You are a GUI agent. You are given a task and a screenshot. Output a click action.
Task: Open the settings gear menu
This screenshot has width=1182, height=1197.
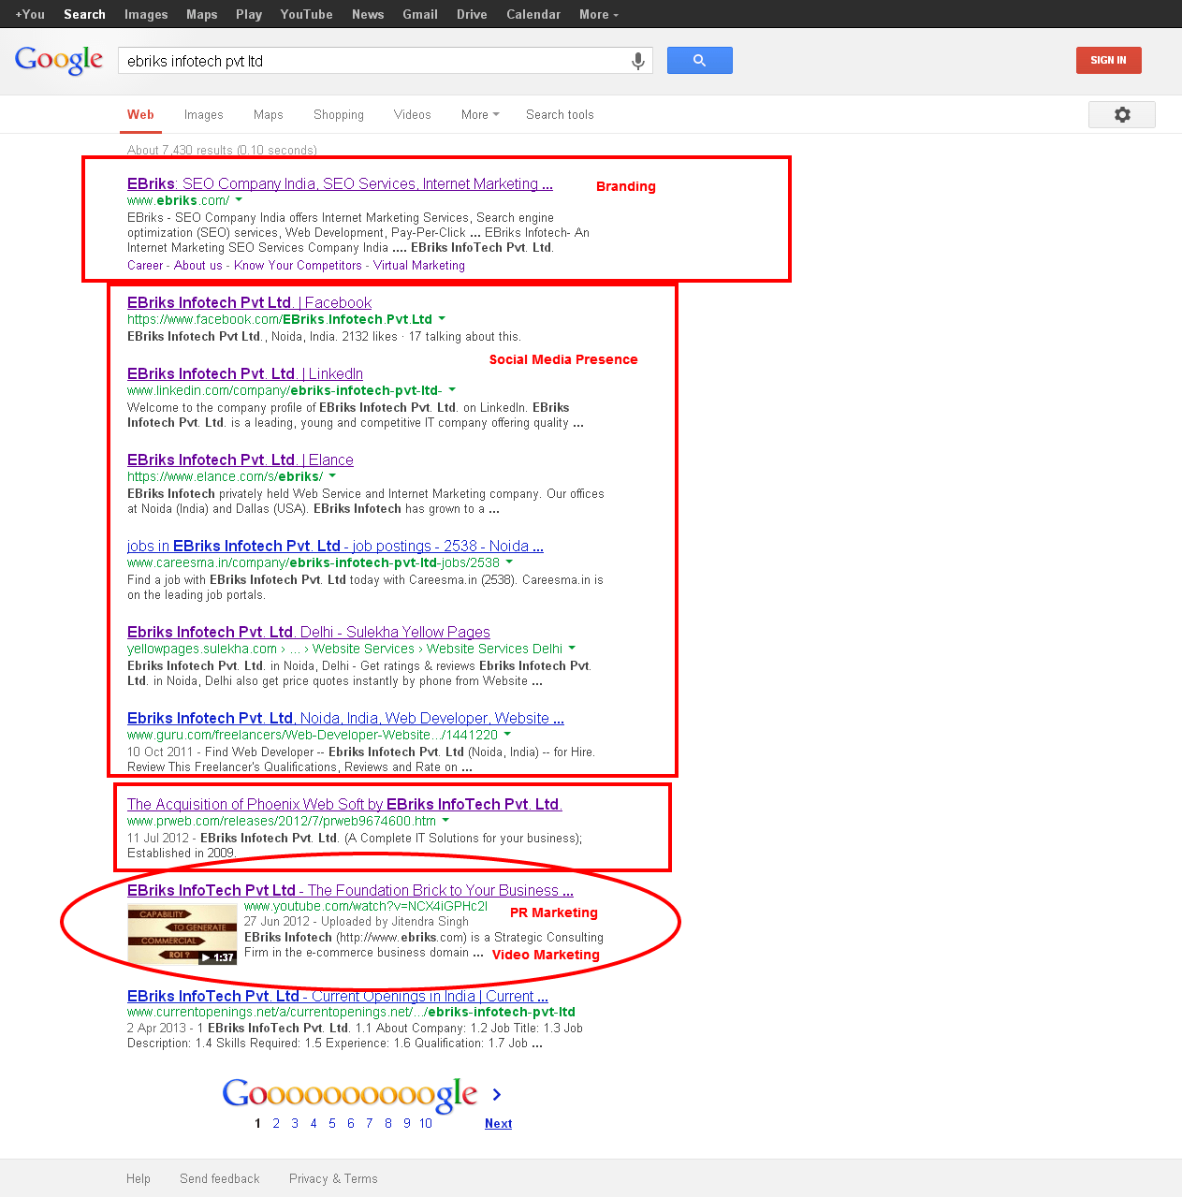click(1122, 114)
